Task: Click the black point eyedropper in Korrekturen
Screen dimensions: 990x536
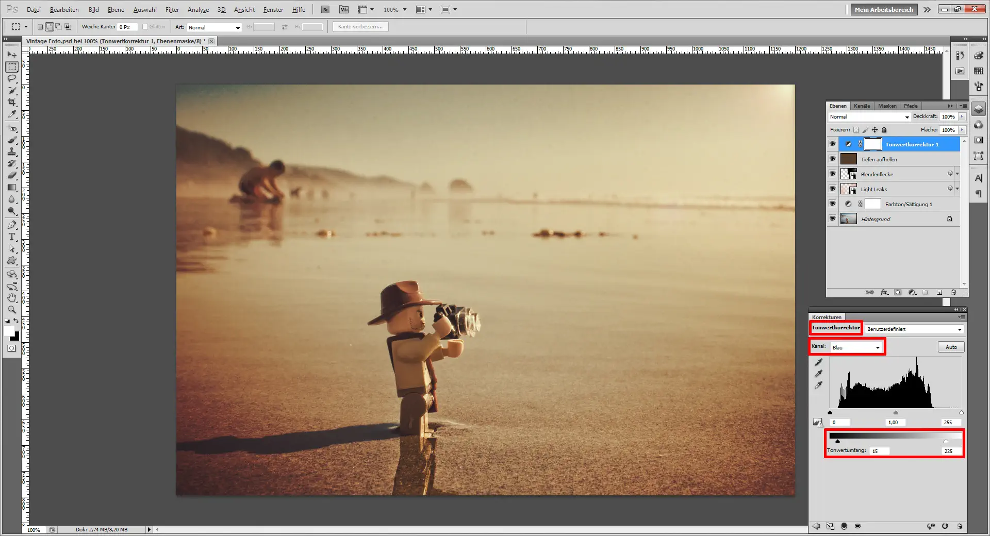Action: (818, 362)
